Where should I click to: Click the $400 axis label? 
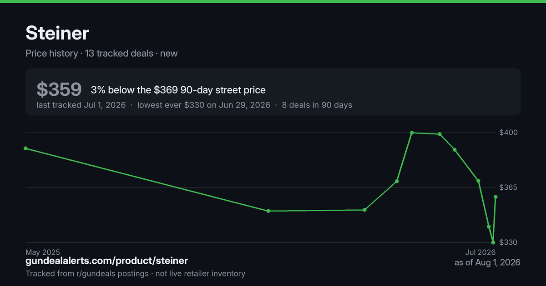509,133
